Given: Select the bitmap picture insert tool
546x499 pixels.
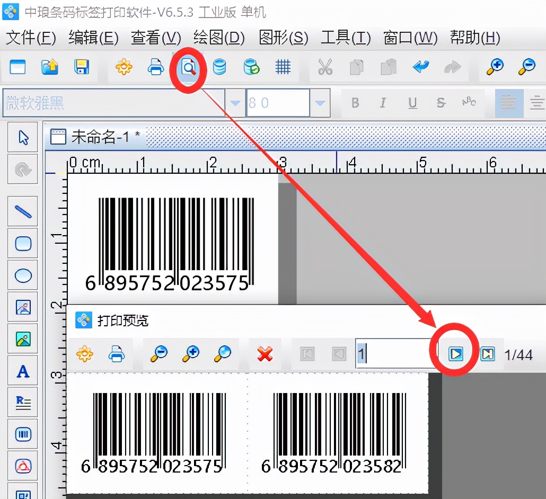Looking at the screenshot, I should pyautogui.click(x=23, y=339).
